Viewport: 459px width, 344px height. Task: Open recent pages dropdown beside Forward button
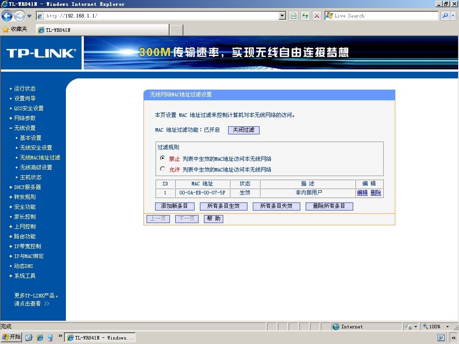pos(29,16)
